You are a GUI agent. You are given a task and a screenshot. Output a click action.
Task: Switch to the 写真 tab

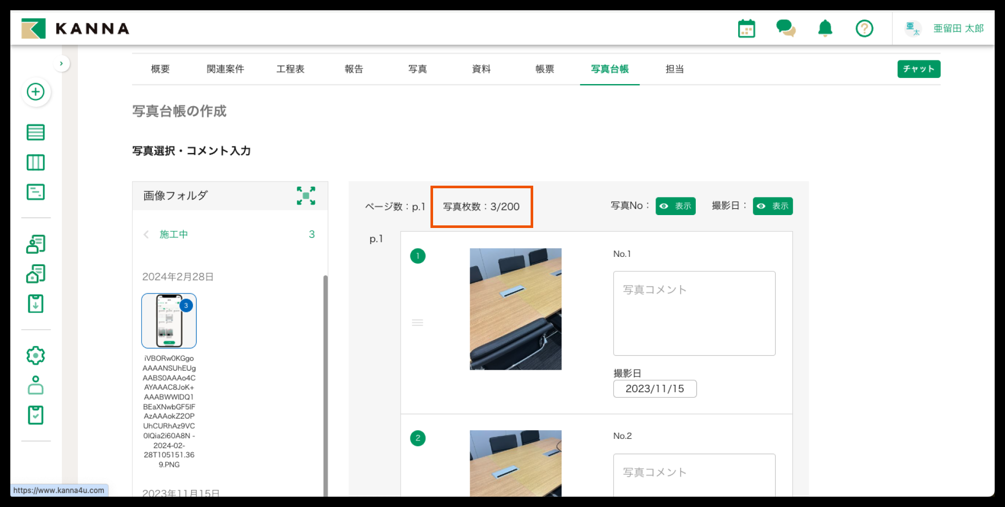coord(418,69)
